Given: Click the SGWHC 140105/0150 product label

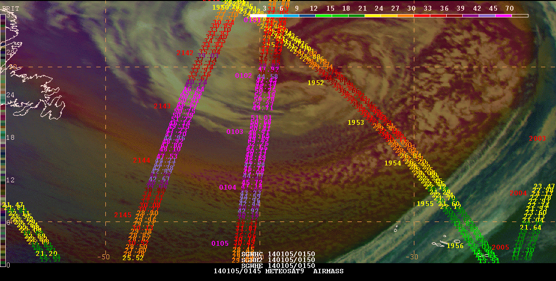Looking at the screenshot, I should (x=278, y=254).
